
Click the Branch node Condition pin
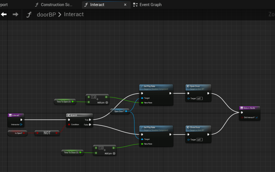[x=69, y=124]
